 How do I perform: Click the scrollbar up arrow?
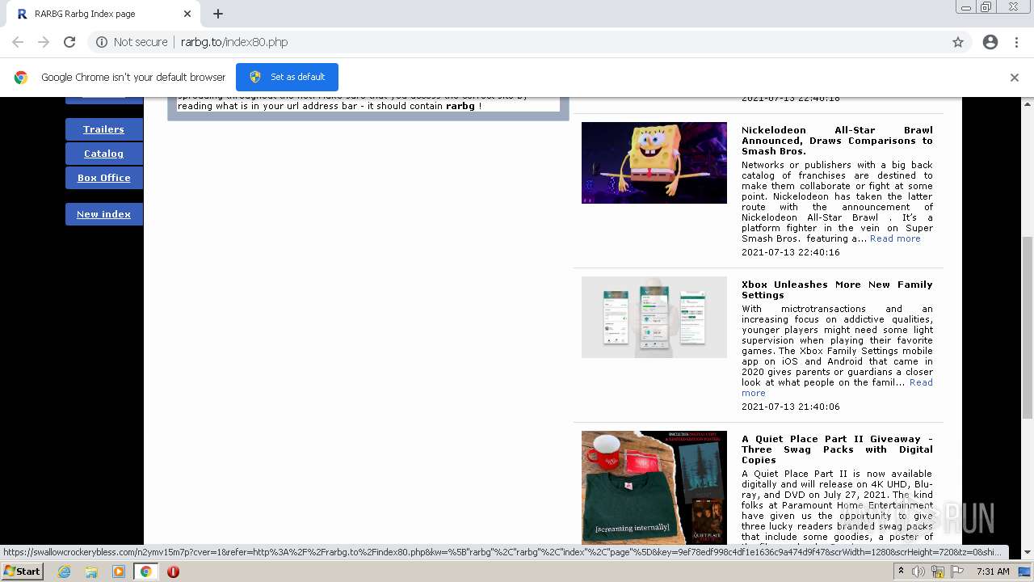pos(1028,103)
